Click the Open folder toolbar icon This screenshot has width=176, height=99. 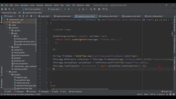point(2,9)
